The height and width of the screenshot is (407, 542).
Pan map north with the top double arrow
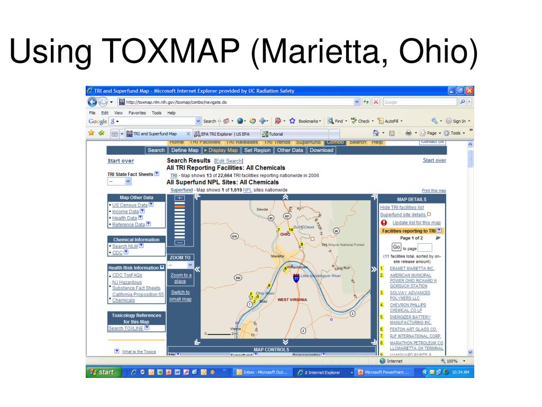pos(285,197)
